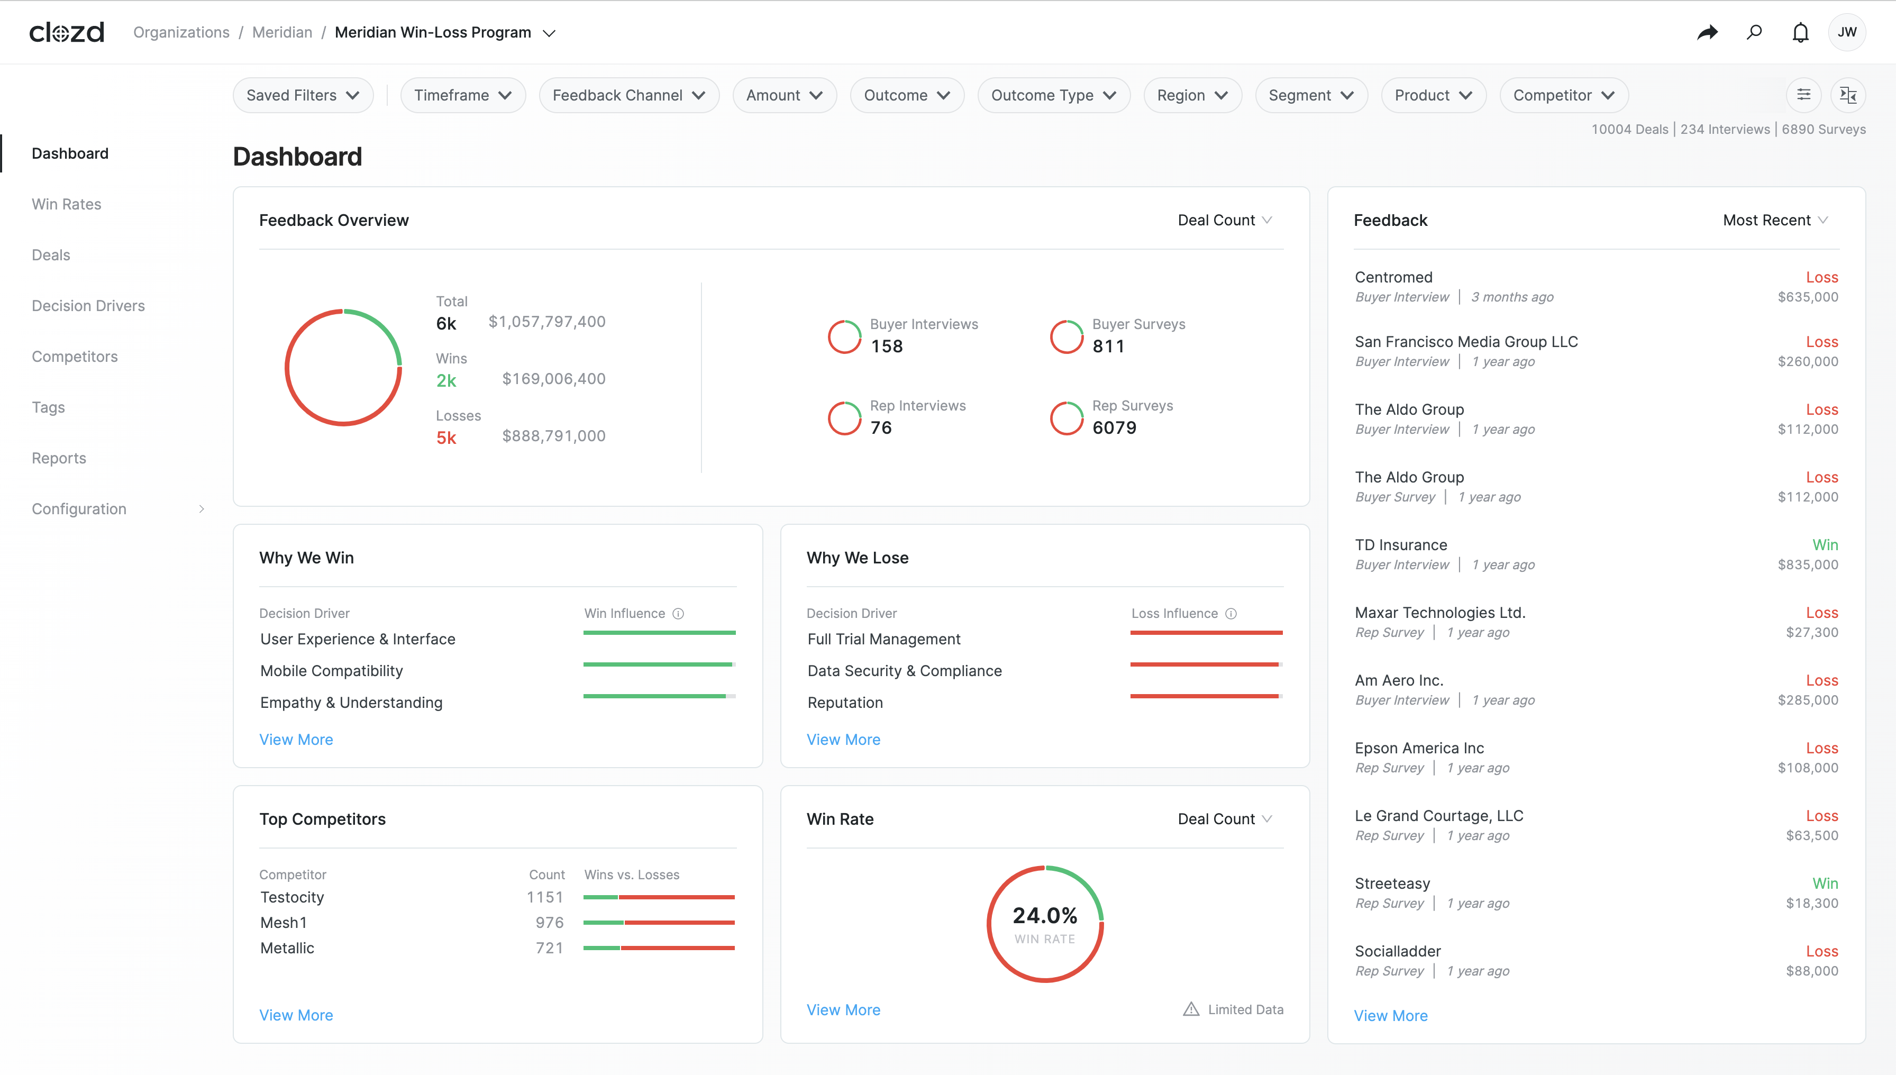Click the translate language icon
1896x1075 pixels.
coord(1848,95)
